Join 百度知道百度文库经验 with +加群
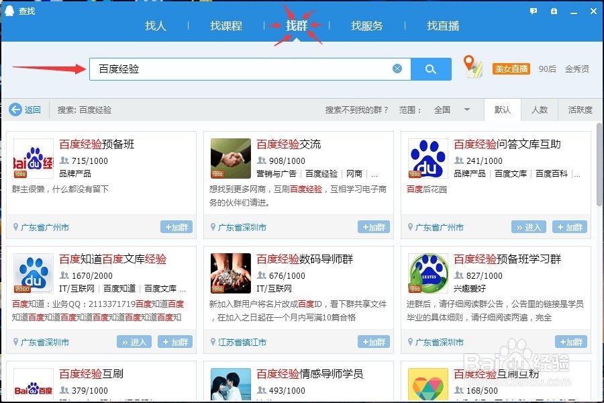This screenshot has height=403, width=604. pos(175,342)
